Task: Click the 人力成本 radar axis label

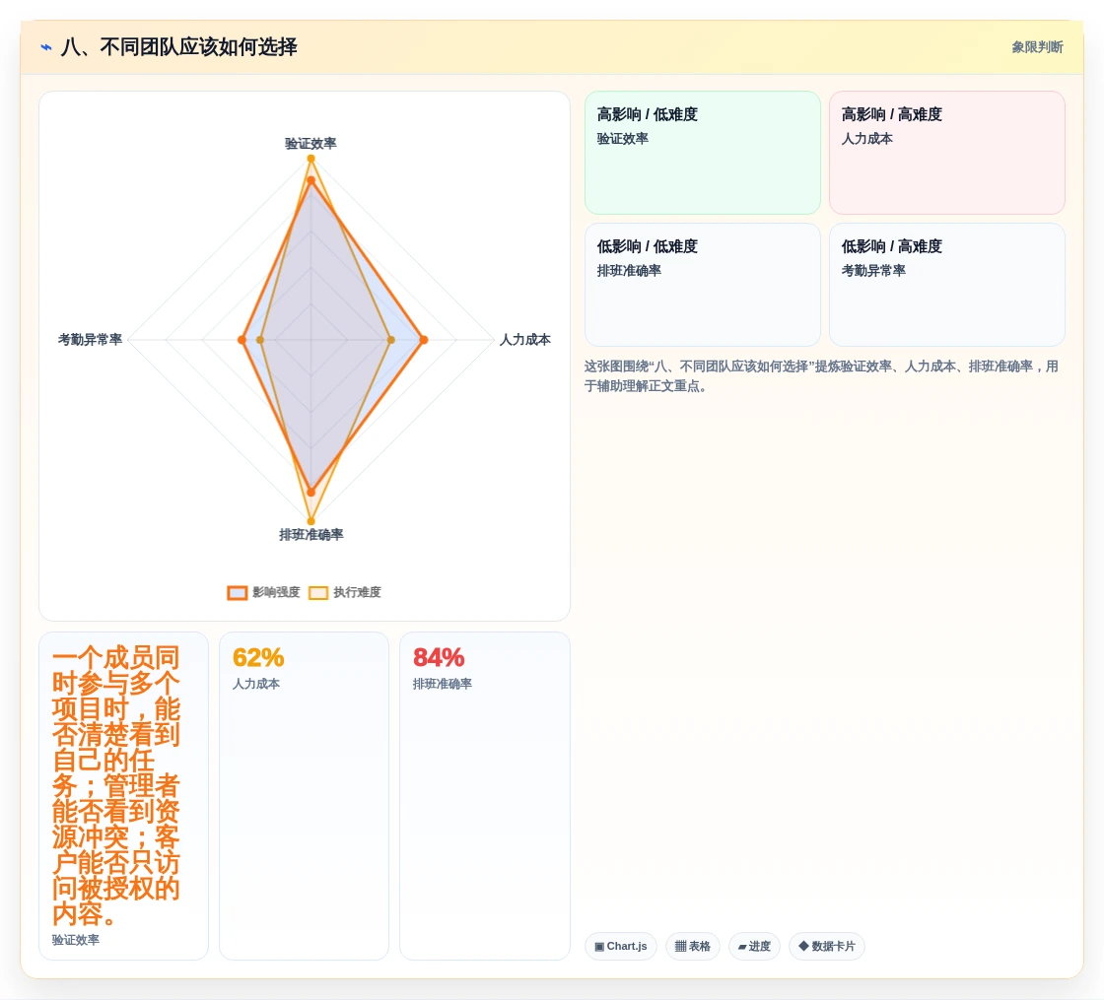Action: click(525, 340)
